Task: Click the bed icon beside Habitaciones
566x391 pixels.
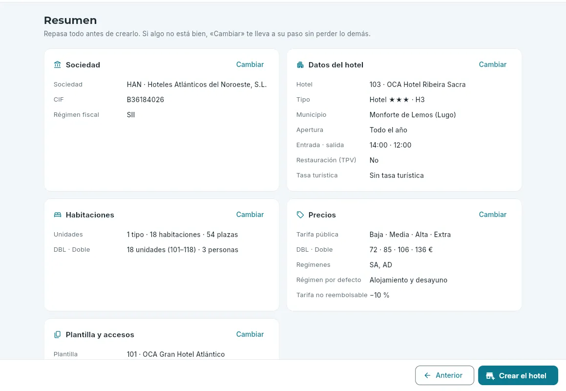Action: [58, 215]
